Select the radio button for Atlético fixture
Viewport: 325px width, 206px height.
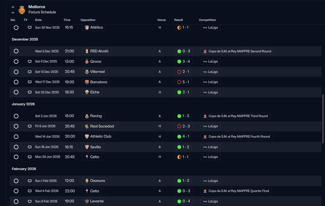[16, 28]
